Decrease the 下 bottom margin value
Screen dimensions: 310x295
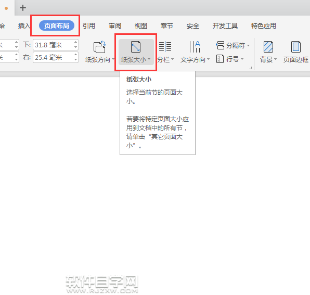point(76,47)
